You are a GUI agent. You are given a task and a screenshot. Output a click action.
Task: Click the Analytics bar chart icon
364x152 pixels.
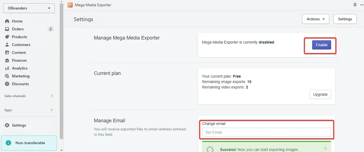point(7,68)
